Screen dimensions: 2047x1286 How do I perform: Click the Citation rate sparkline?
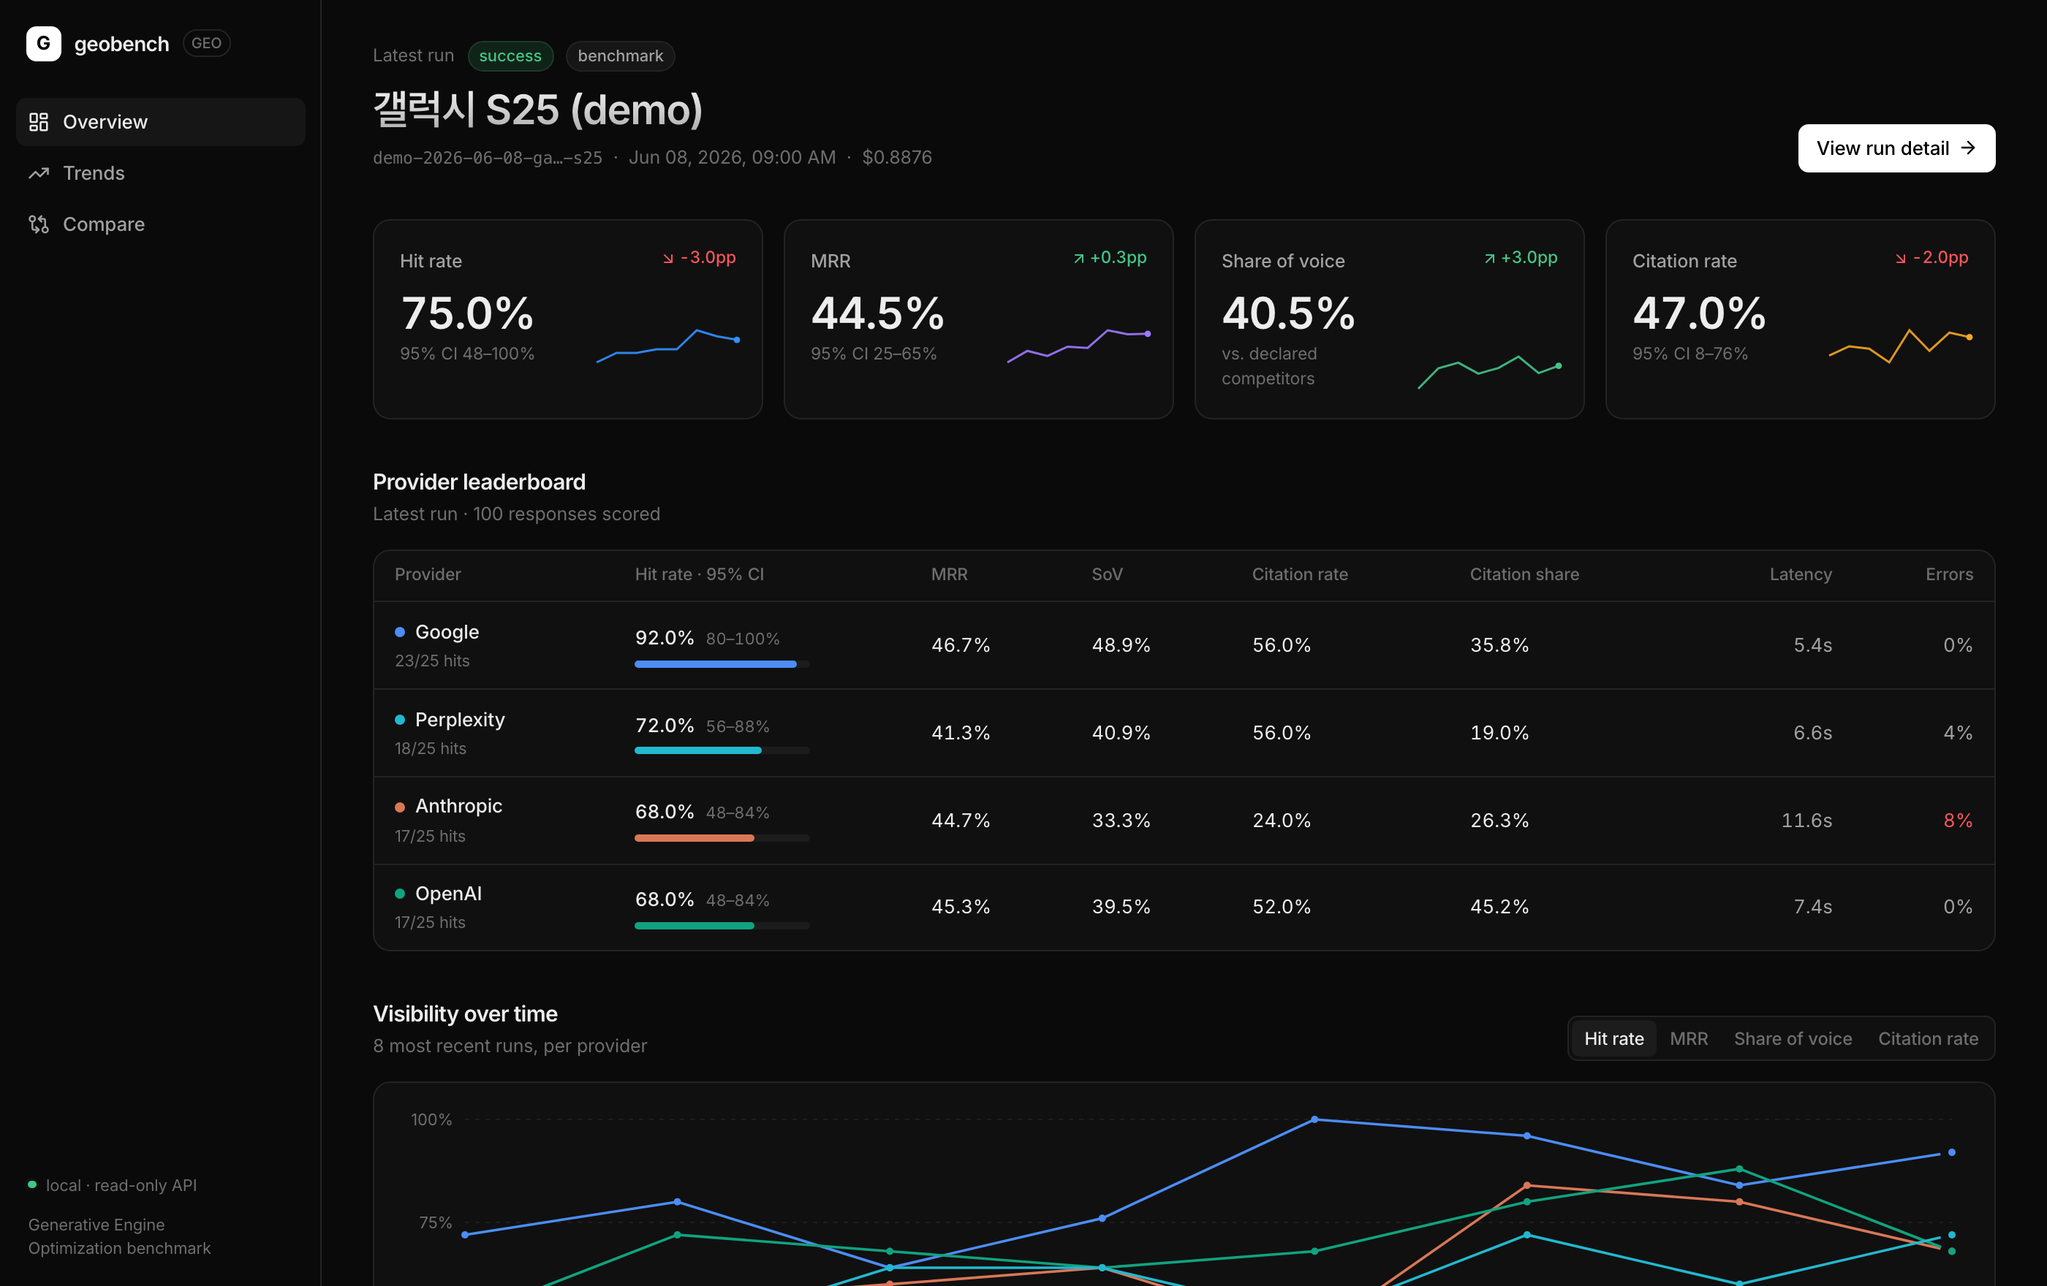pyautogui.click(x=1900, y=345)
